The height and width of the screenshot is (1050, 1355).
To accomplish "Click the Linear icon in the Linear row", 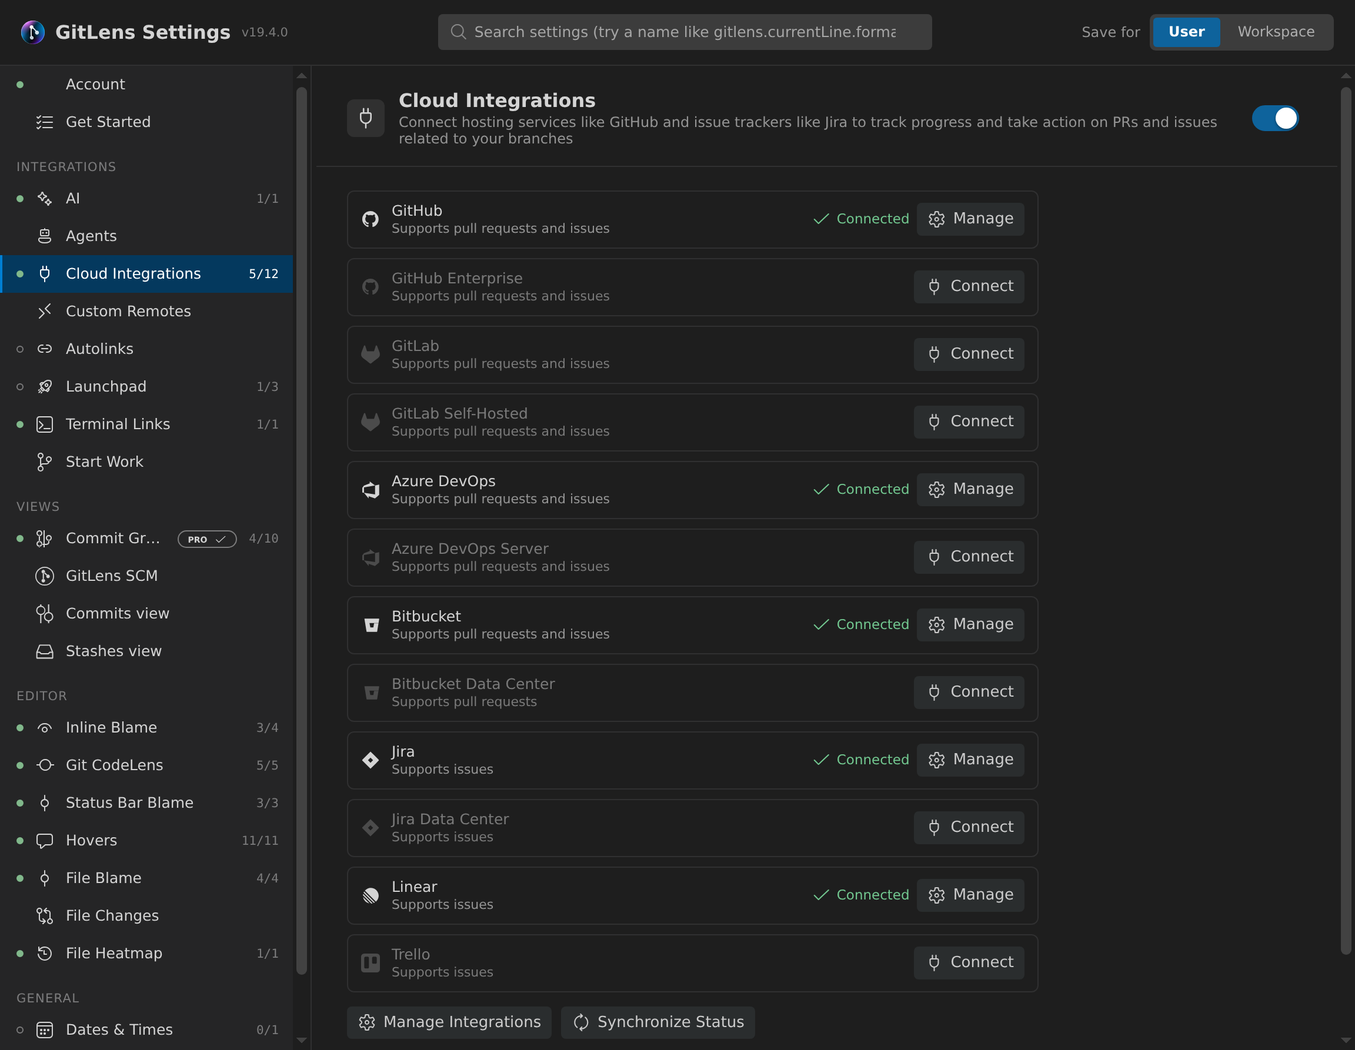I will pyautogui.click(x=371, y=895).
